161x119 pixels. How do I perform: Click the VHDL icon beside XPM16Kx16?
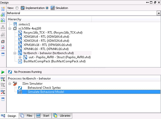tap(20, 45)
